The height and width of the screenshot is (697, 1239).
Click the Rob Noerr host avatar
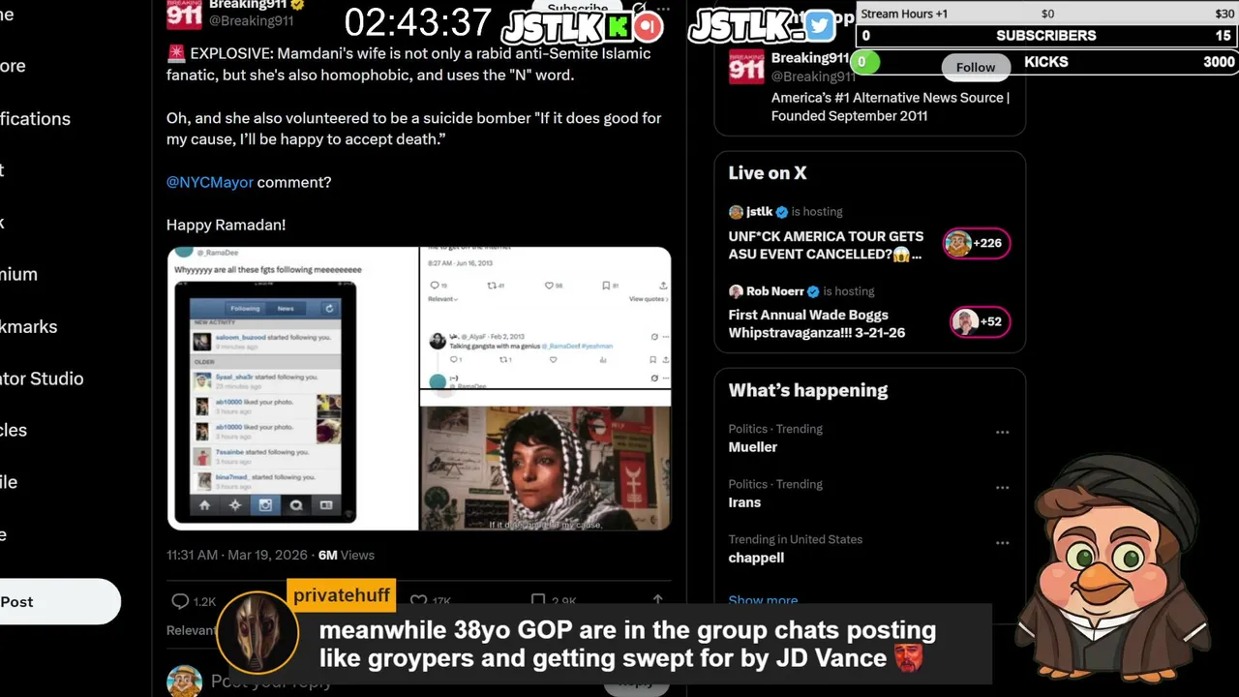coord(736,291)
